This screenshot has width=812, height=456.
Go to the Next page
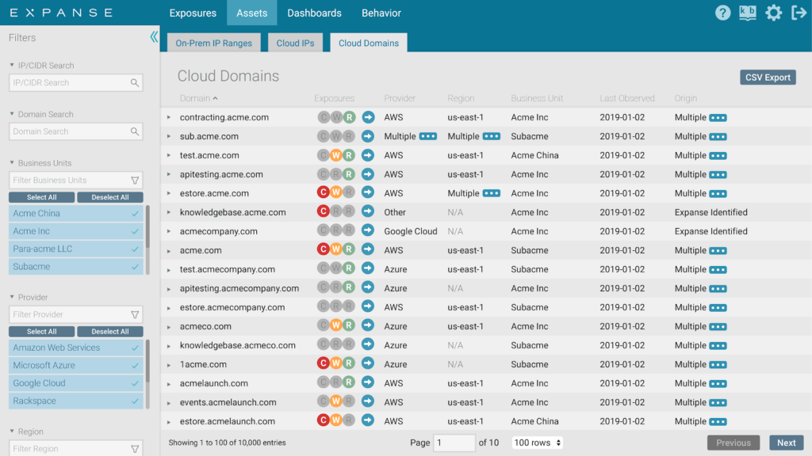click(786, 443)
